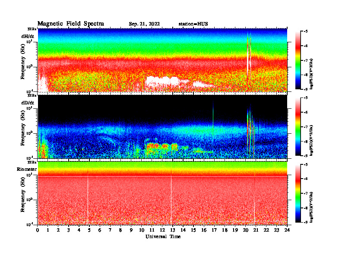Click the time axis tick label "14"
The width and height of the screenshot is (342, 264).
click(183, 230)
